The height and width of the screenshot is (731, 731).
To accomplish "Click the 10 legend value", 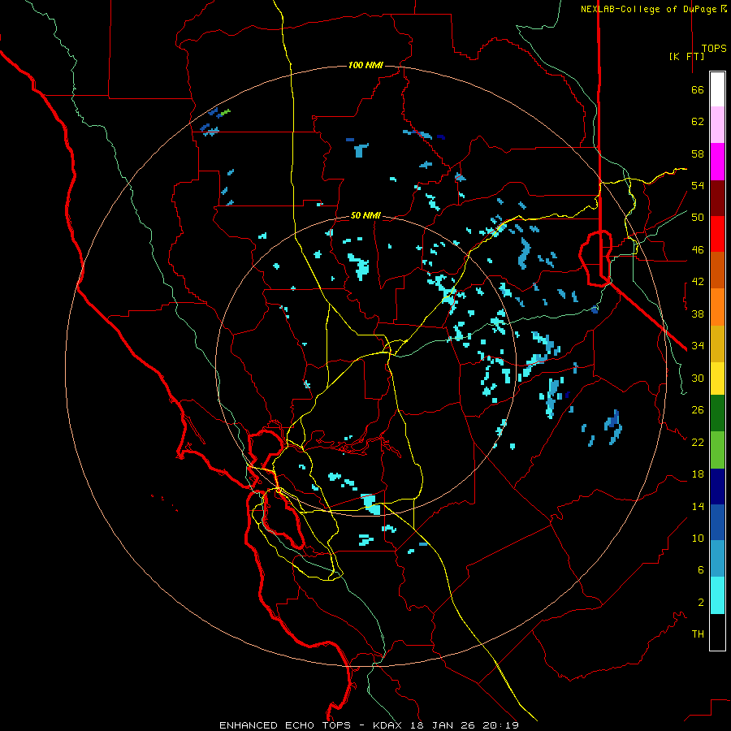I will (x=698, y=538).
